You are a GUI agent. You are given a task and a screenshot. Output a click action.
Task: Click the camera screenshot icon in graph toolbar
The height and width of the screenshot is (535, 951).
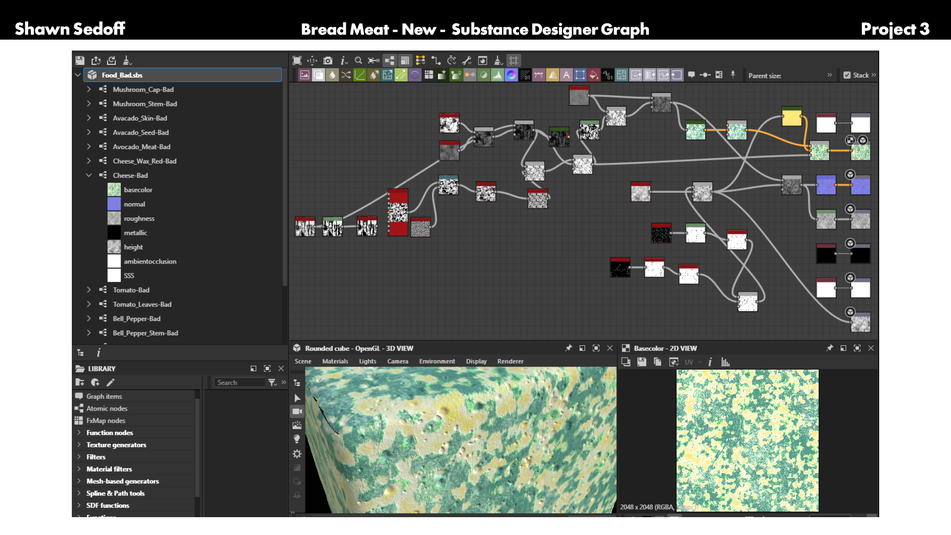328,60
